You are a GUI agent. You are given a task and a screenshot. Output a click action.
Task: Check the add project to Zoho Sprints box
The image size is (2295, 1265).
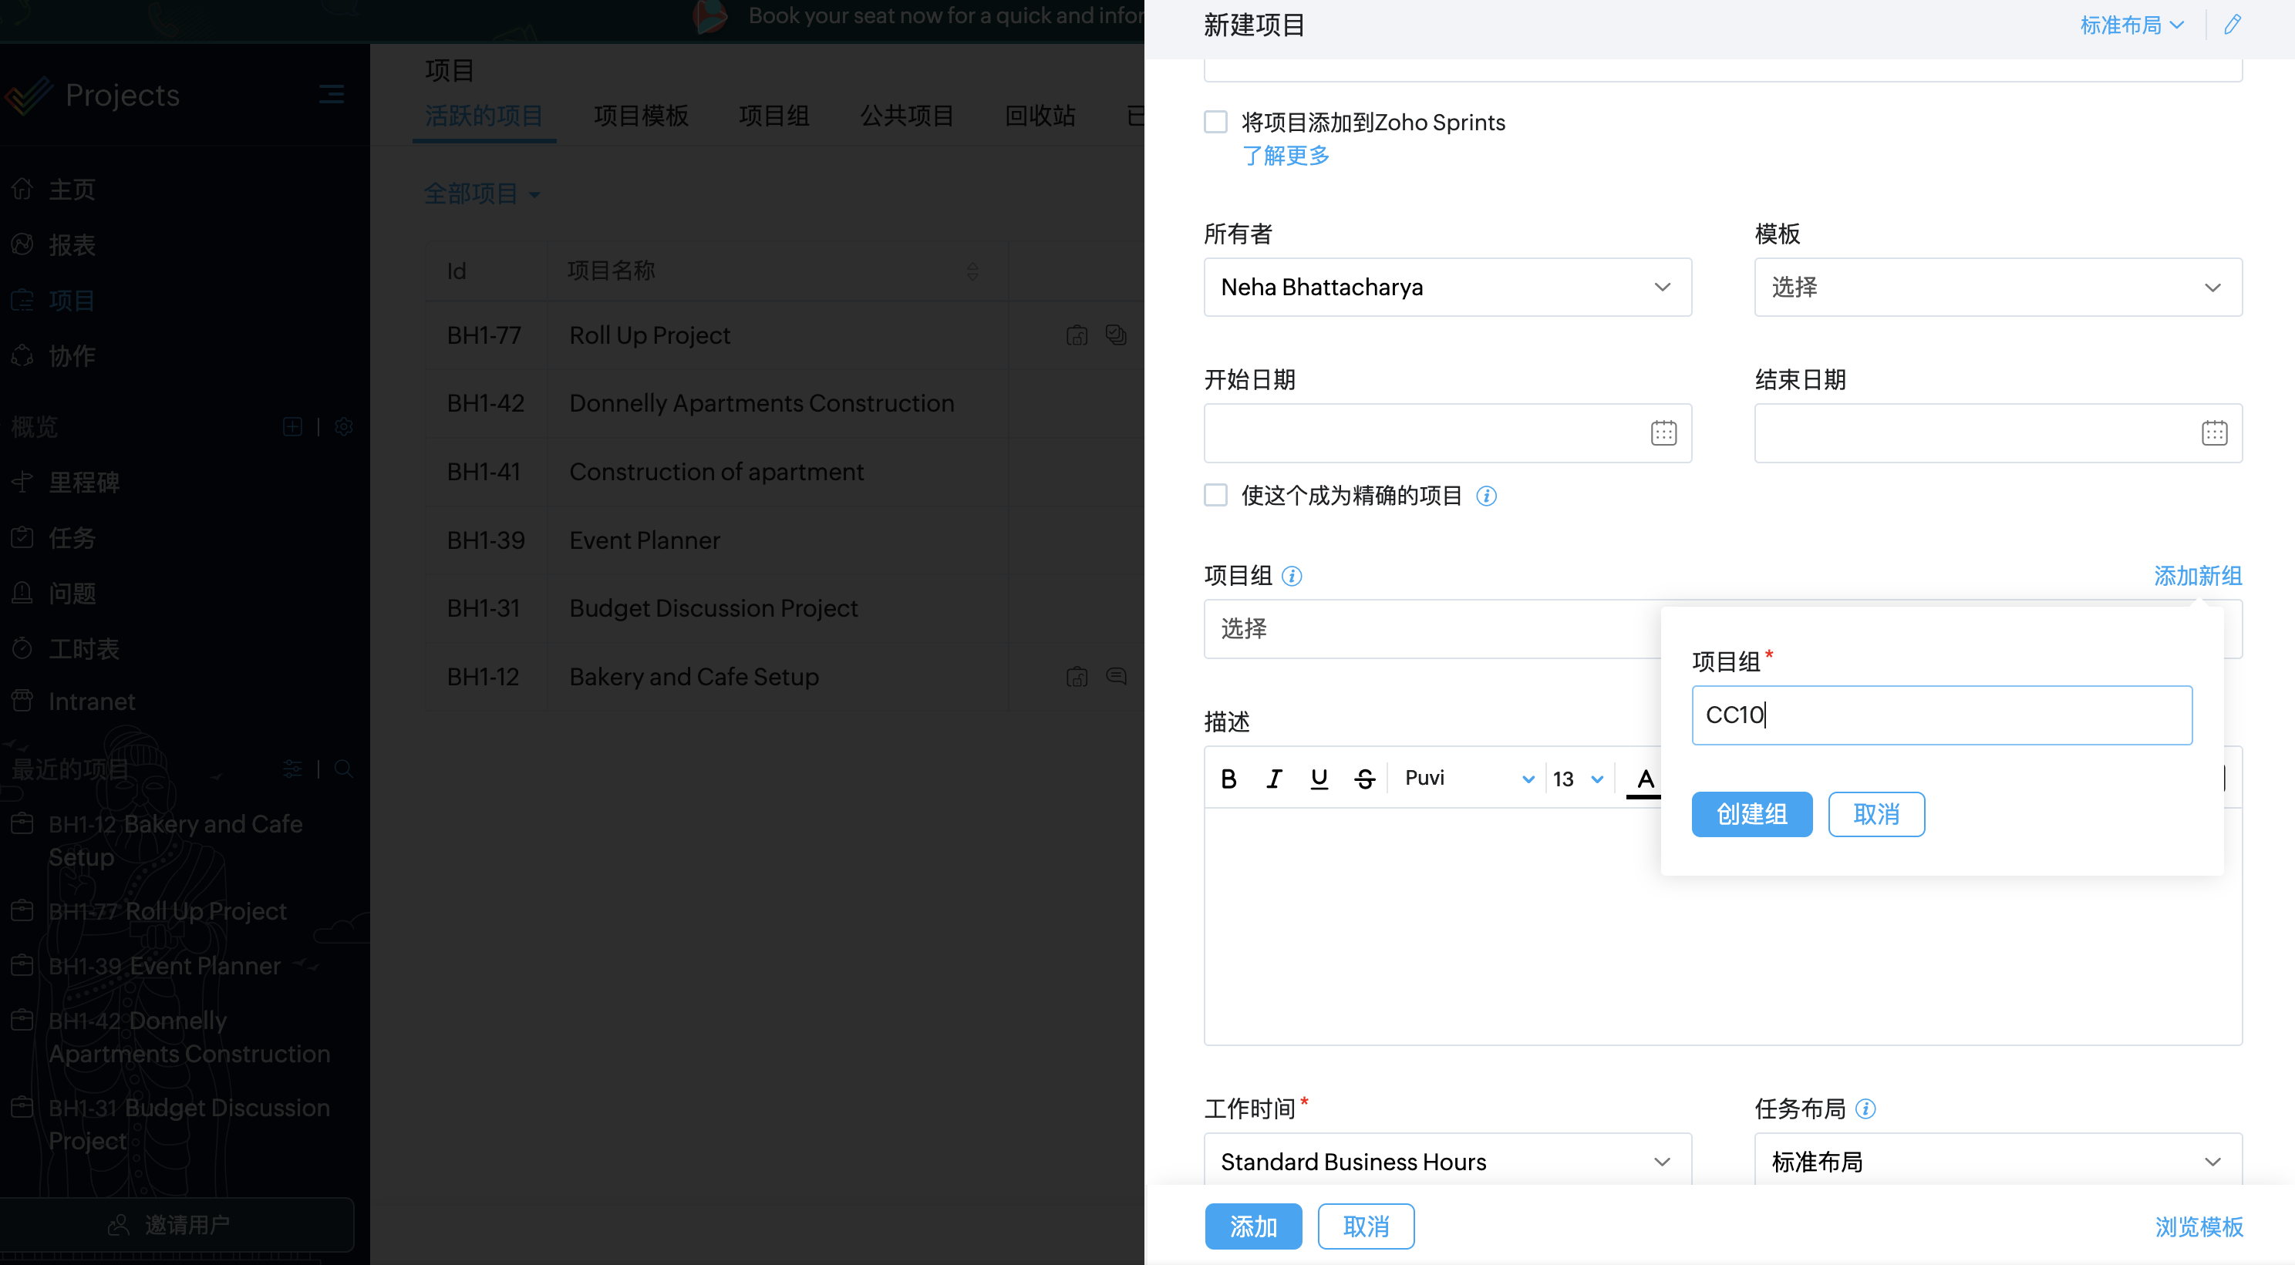coord(1216,122)
